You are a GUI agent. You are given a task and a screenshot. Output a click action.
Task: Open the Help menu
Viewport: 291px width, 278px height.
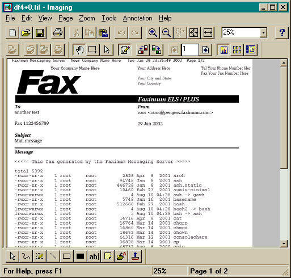pyautogui.click(x=165, y=18)
